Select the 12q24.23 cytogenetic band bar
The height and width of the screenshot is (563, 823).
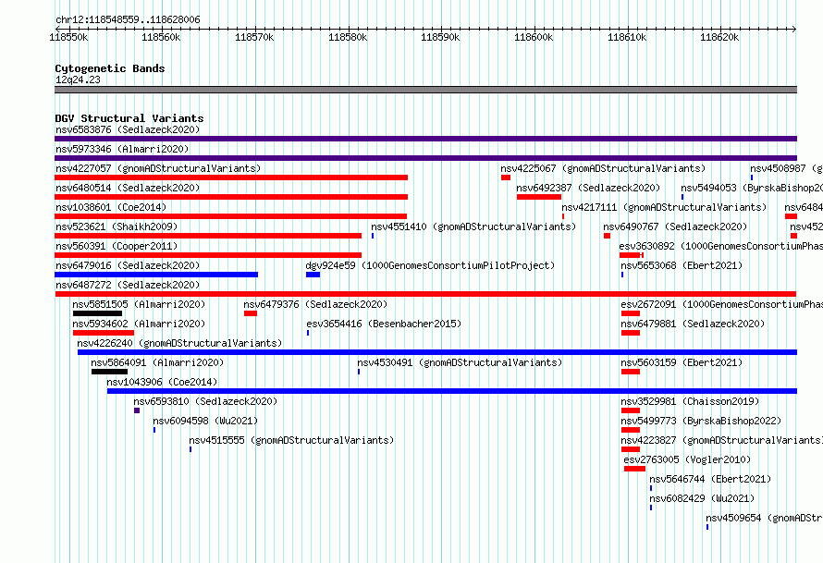425,90
